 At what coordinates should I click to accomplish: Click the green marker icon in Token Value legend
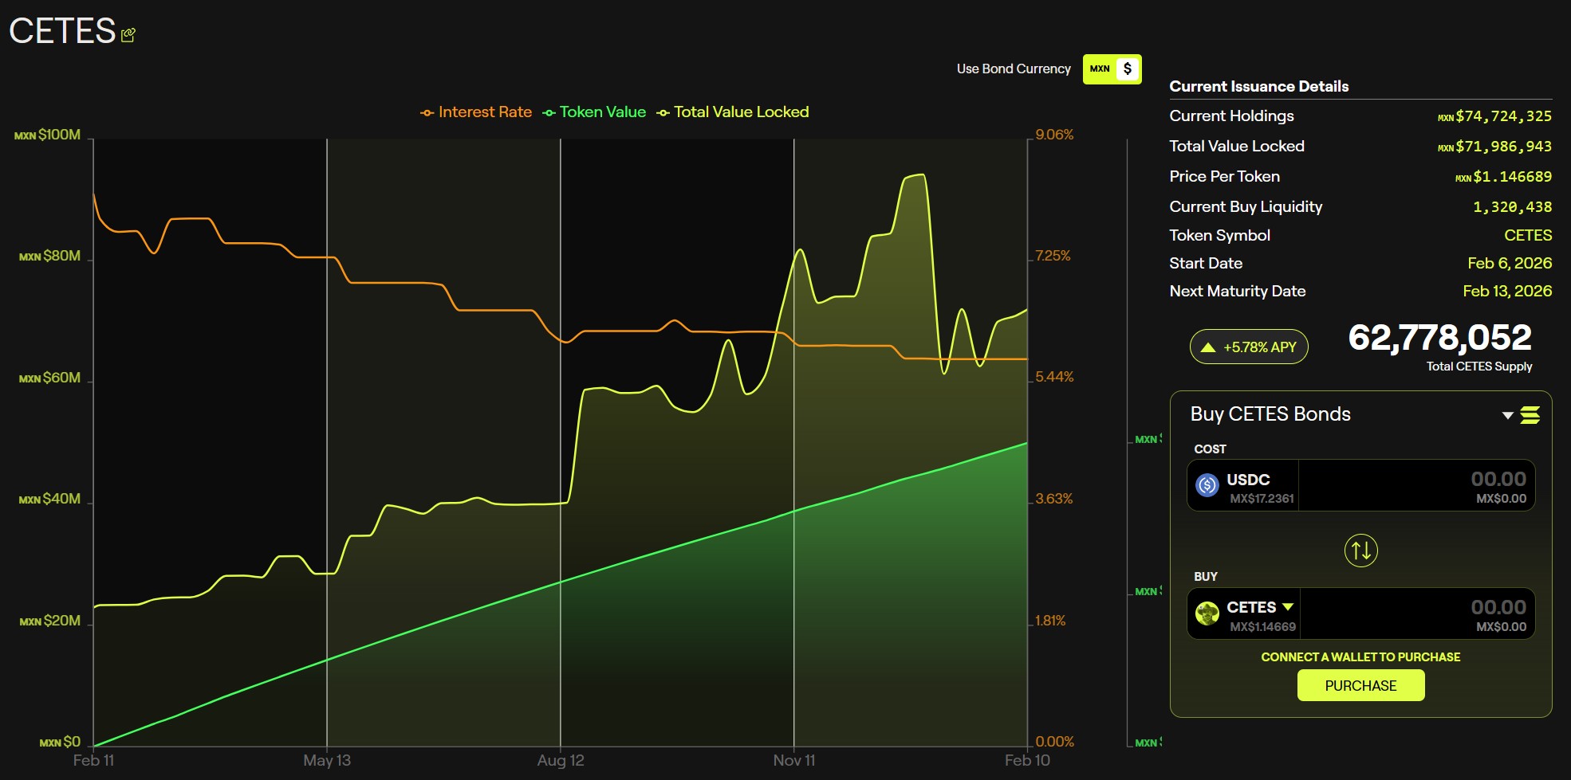point(549,112)
